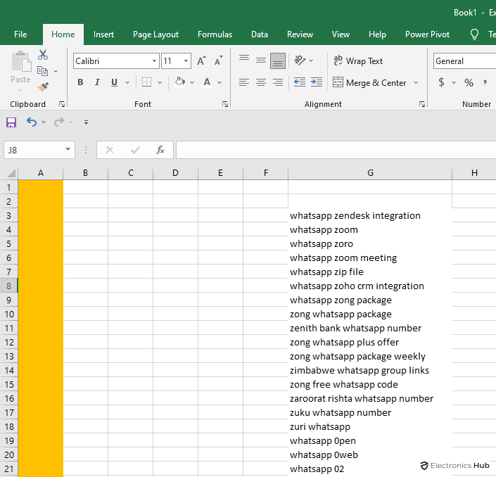
Task: Switch to the Review tab
Action: click(x=300, y=34)
